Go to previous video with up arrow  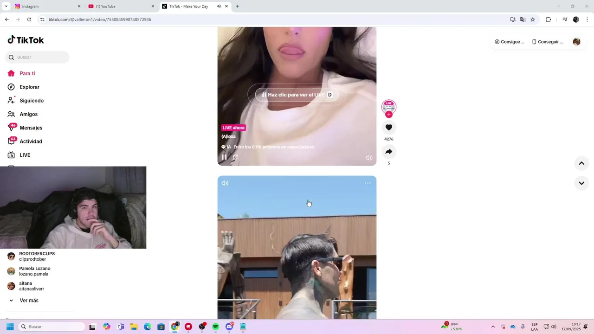[581, 163]
